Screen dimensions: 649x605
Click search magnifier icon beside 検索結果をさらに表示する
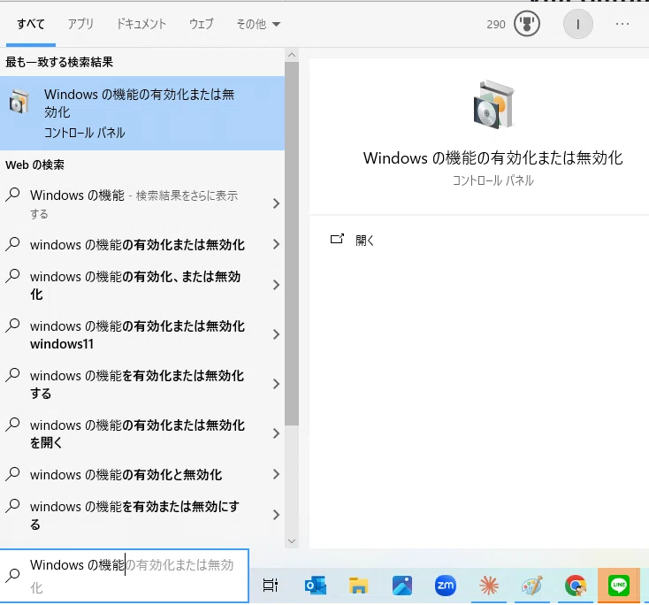coord(13,195)
